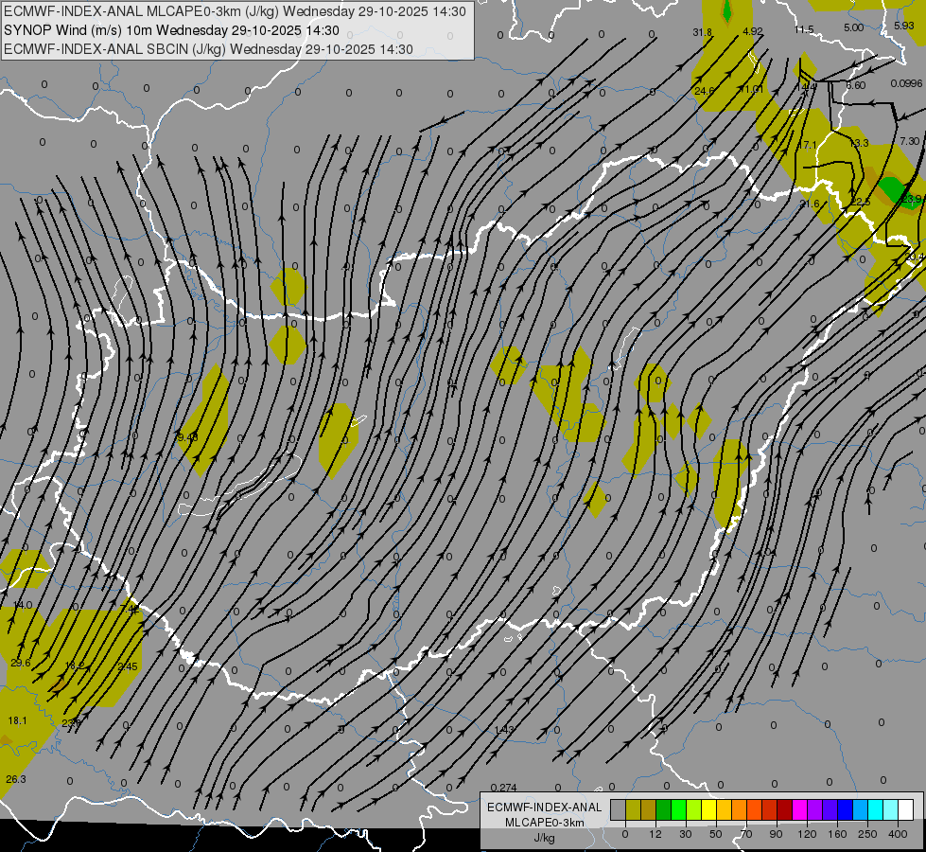
Task: Click the SBCIN title line
Action: [208, 49]
